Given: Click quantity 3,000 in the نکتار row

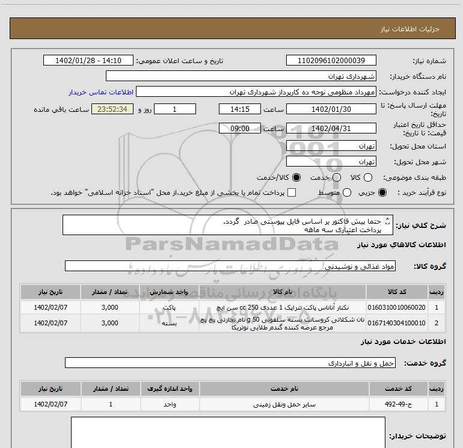Looking at the screenshot, I should click(109, 307).
